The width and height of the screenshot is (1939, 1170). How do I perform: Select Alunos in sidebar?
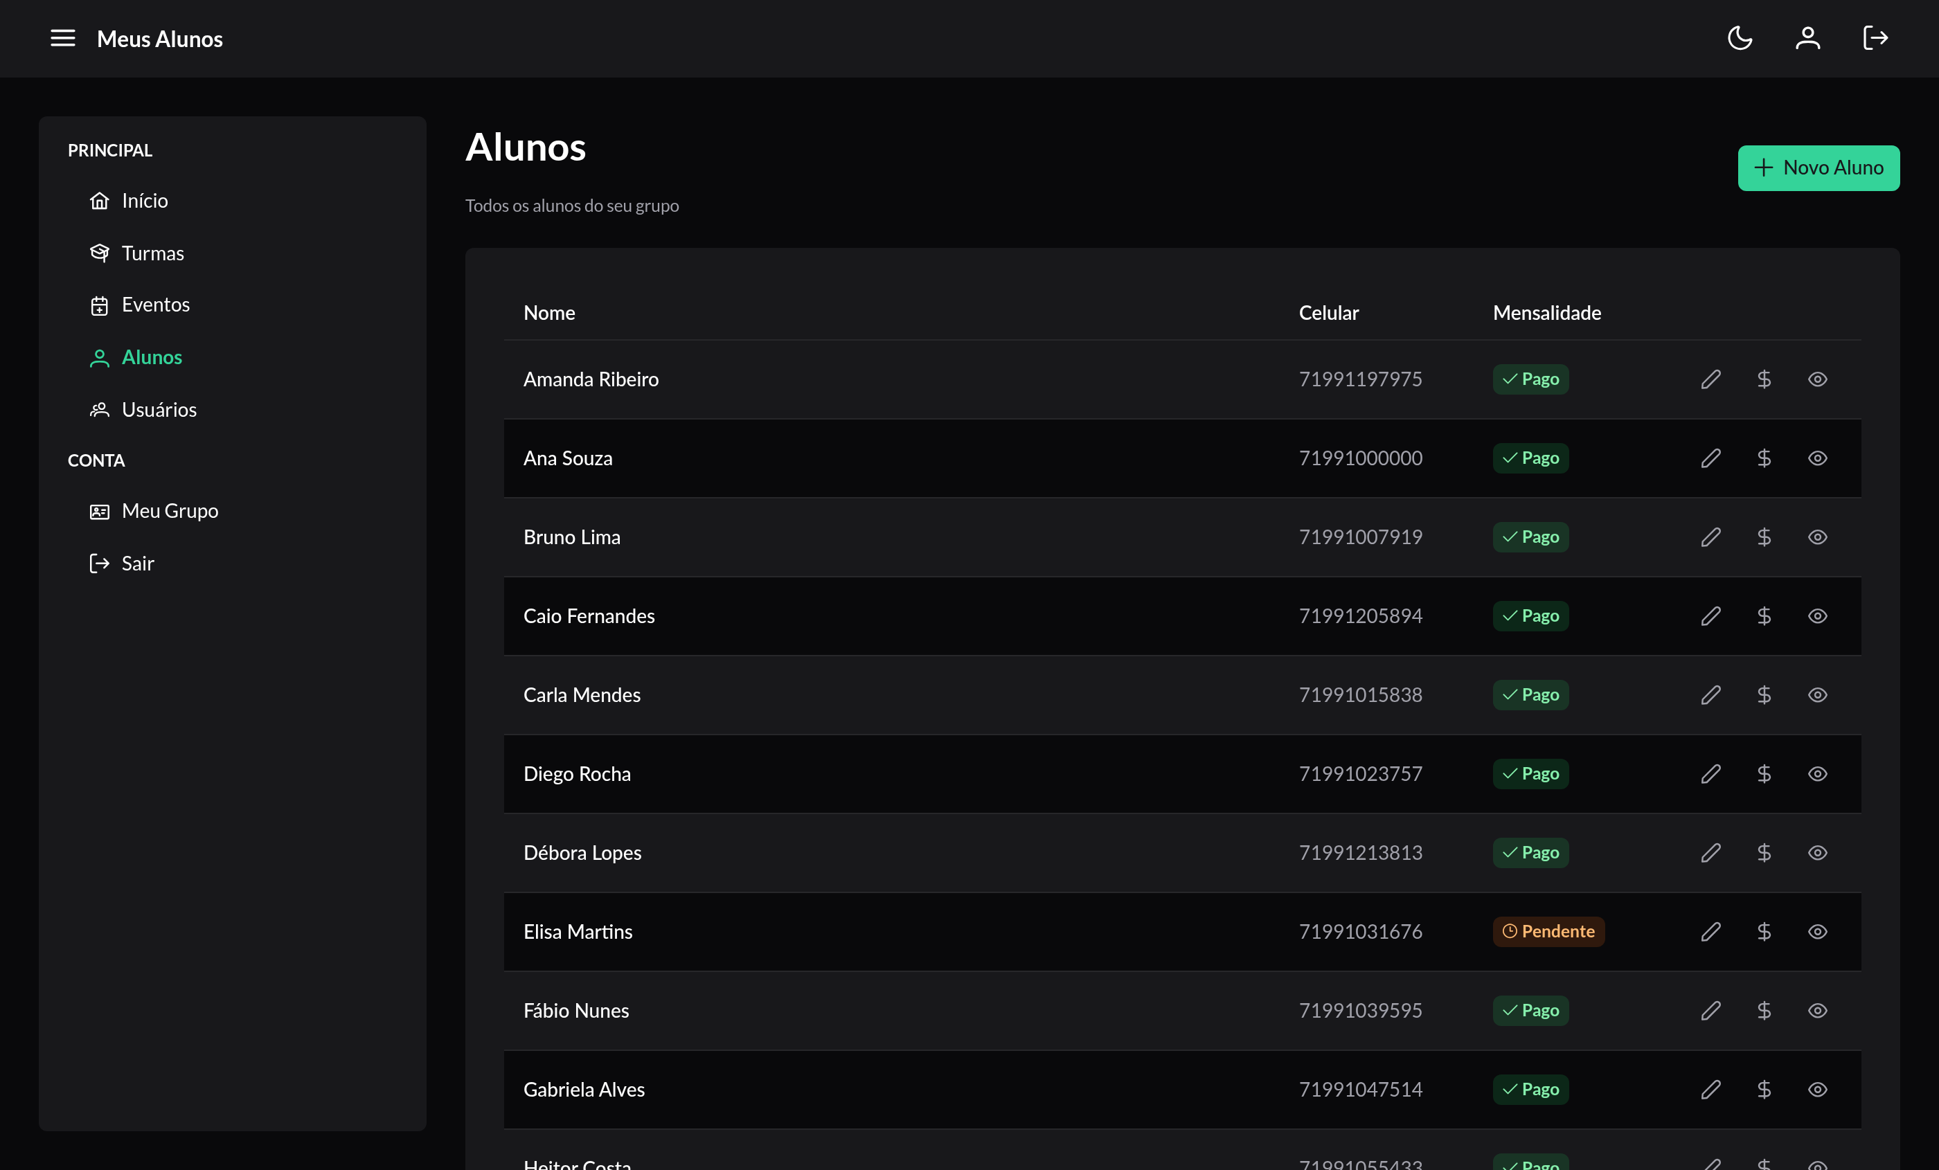click(x=135, y=357)
